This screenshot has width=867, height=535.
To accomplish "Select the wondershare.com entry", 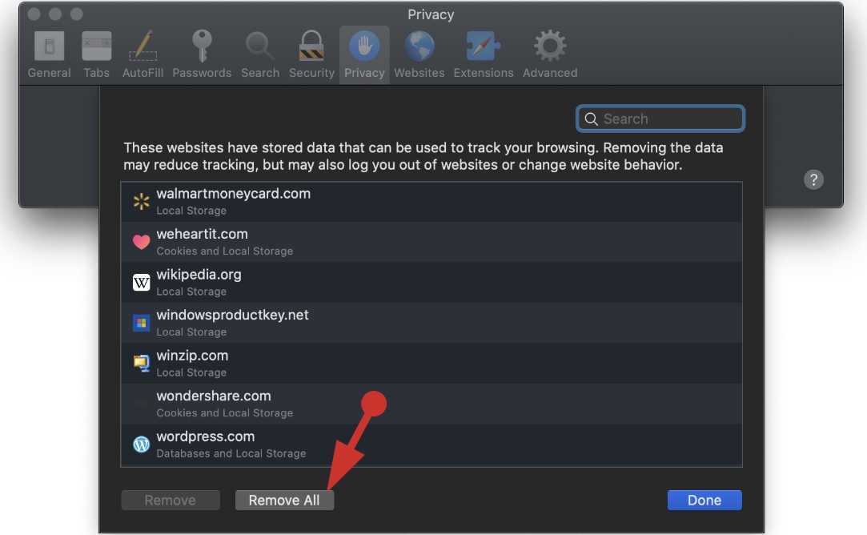I will [x=431, y=404].
